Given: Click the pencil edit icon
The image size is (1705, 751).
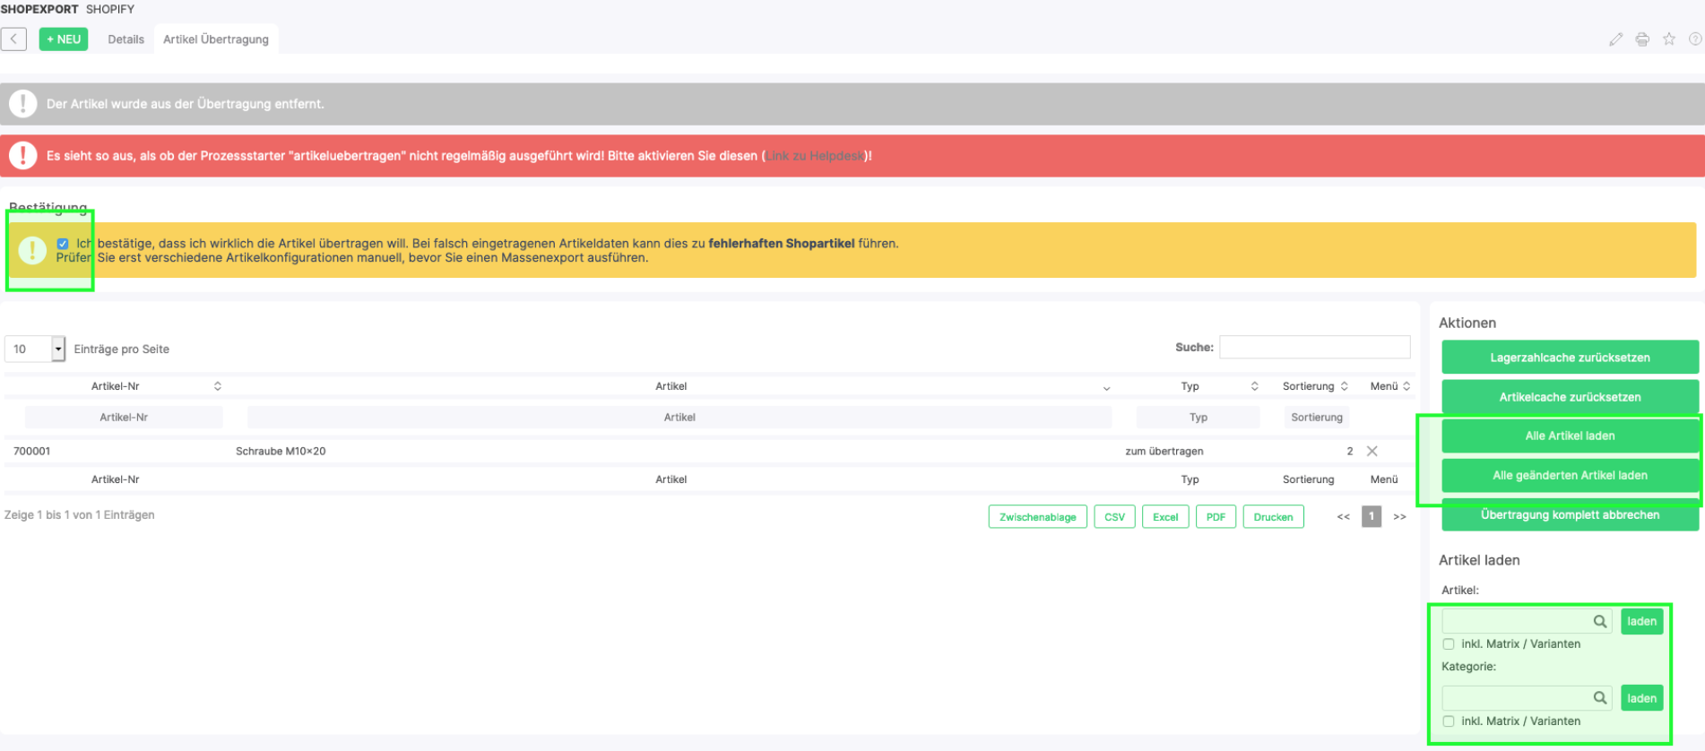Looking at the screenshot, I should 1615,39.
